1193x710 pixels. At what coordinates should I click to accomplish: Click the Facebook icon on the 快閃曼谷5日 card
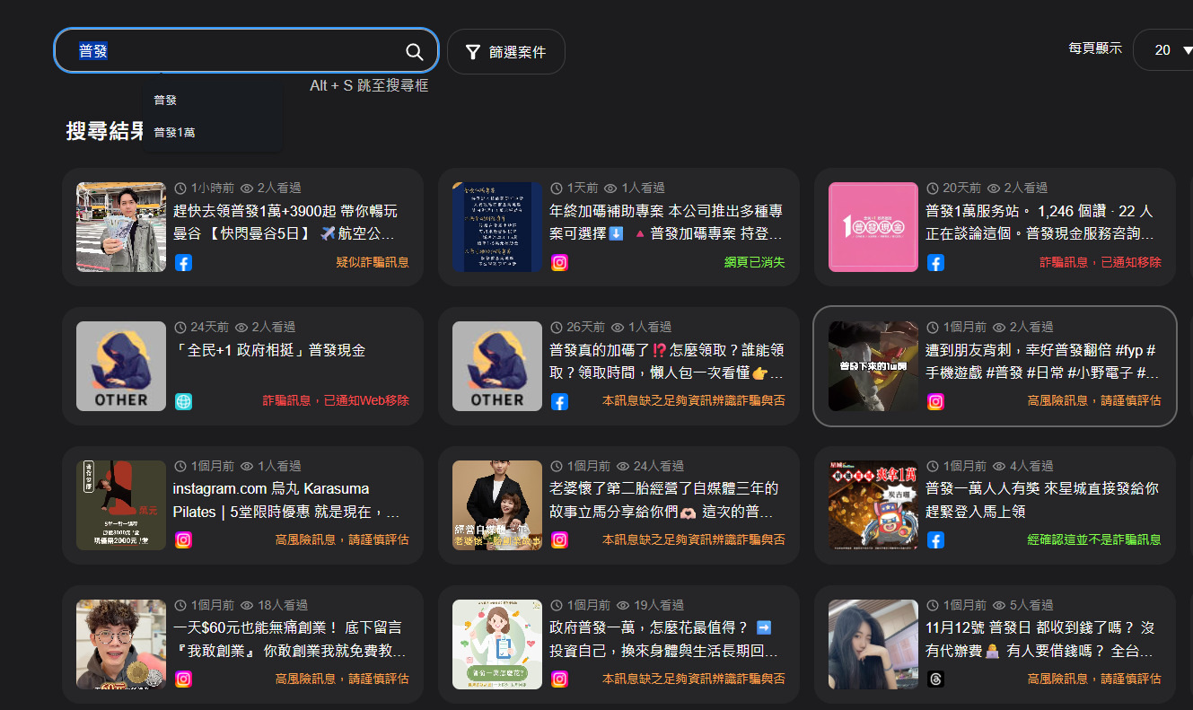[183, 263]
